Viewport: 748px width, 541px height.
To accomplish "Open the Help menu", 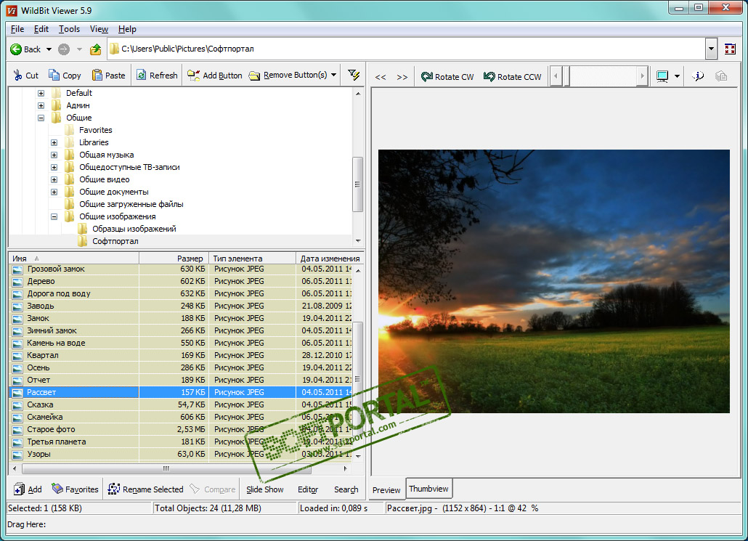I will (127, 29).
